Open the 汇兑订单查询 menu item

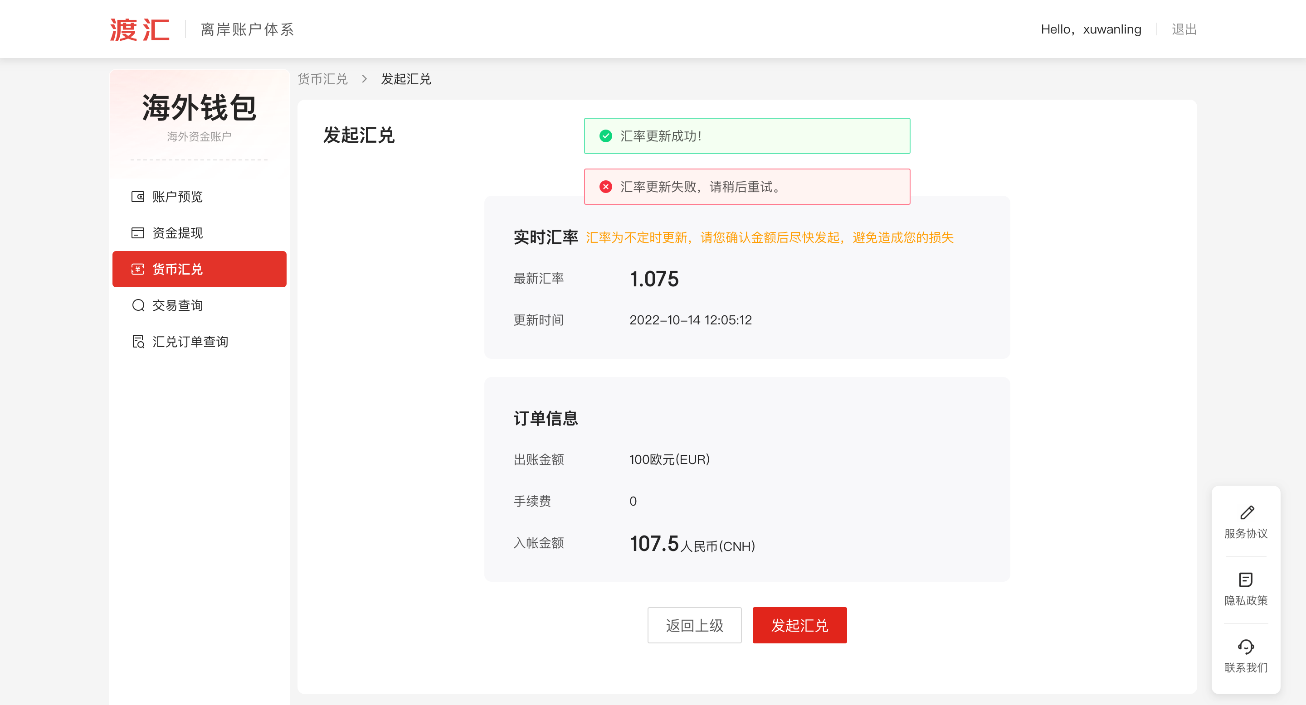click(x=199, y=342)
